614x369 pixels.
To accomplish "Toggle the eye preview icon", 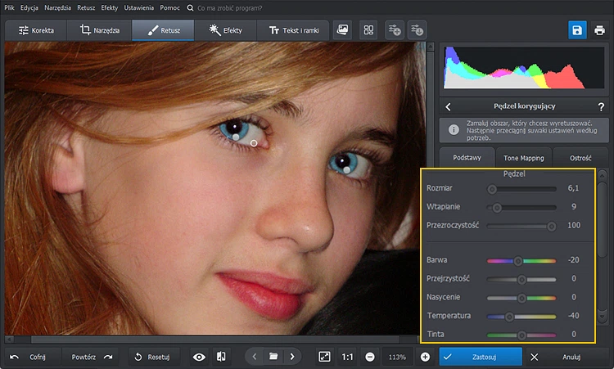I will tap(199, 357).
